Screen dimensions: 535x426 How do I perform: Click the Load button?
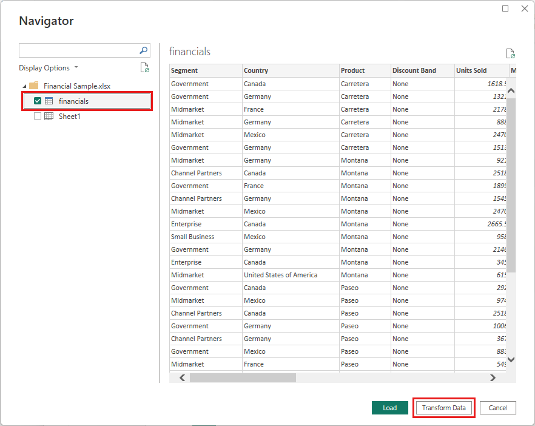tap(389, 408)
